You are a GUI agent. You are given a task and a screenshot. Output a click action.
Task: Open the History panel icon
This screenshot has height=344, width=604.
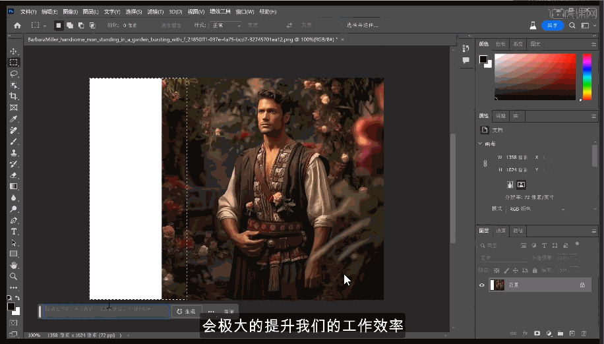[x=466, y=49]
